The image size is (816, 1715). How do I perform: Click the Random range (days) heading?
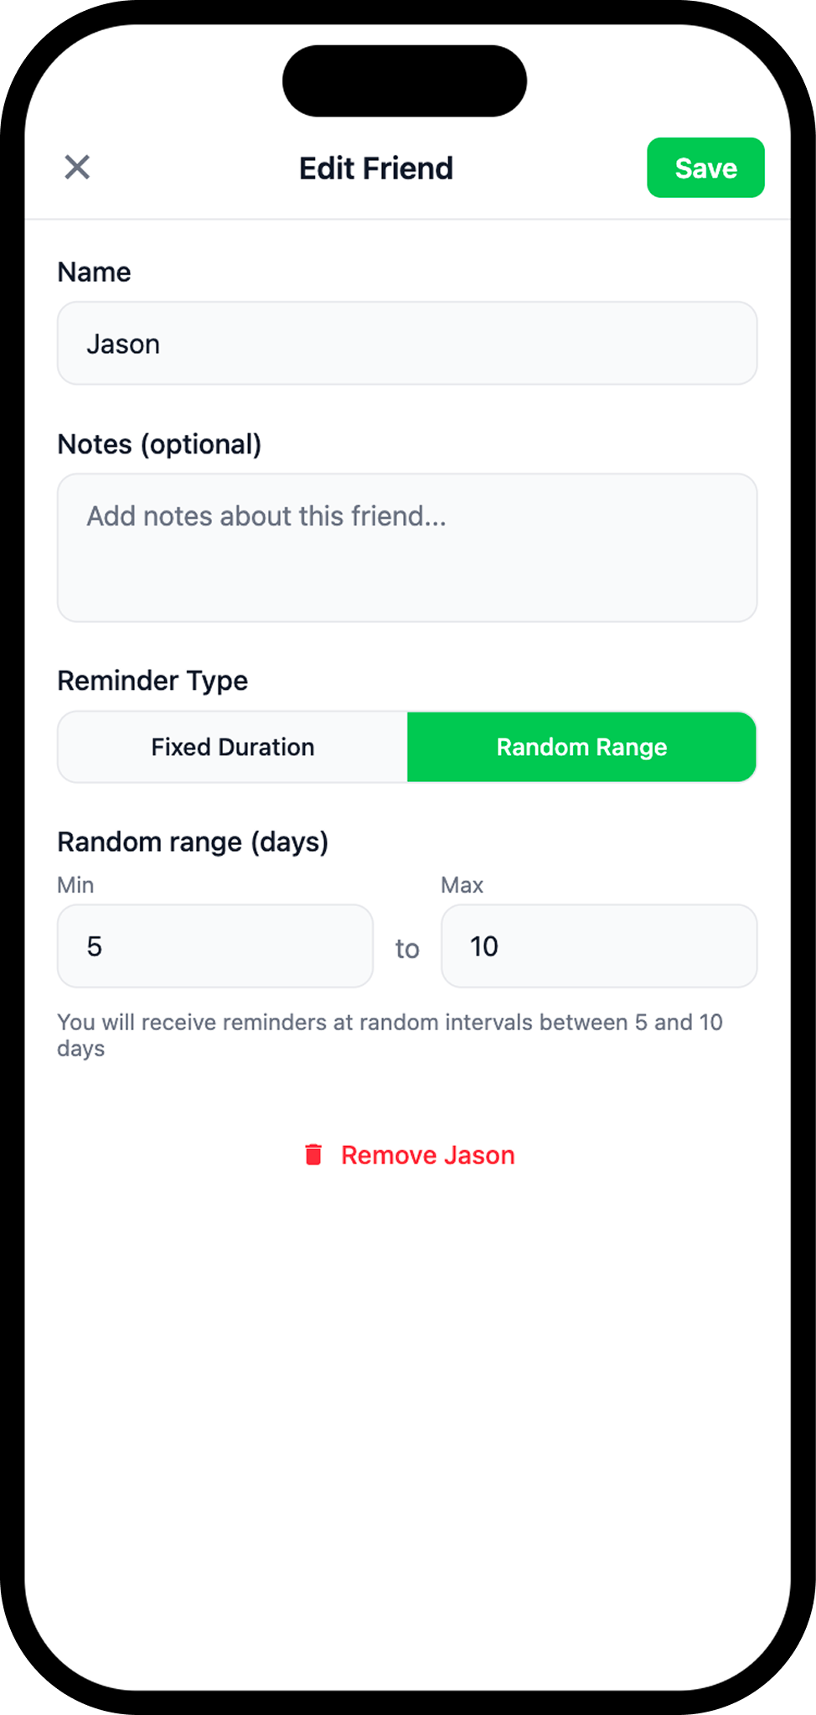click(x=193, y=842)
